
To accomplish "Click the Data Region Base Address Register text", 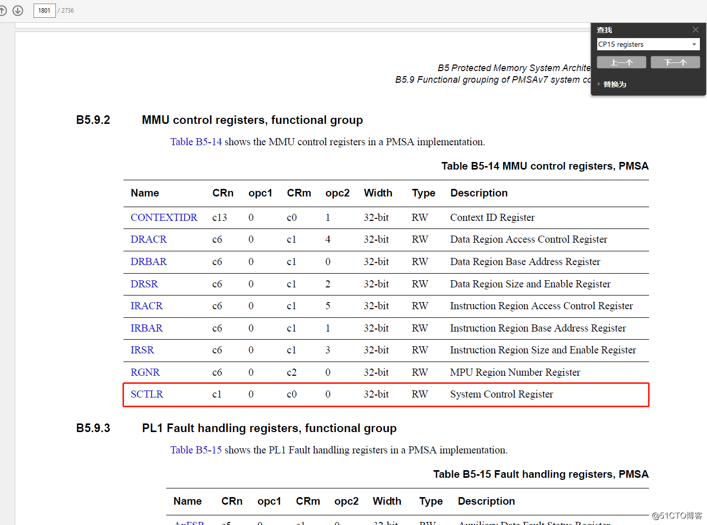I will coord(525,261).
